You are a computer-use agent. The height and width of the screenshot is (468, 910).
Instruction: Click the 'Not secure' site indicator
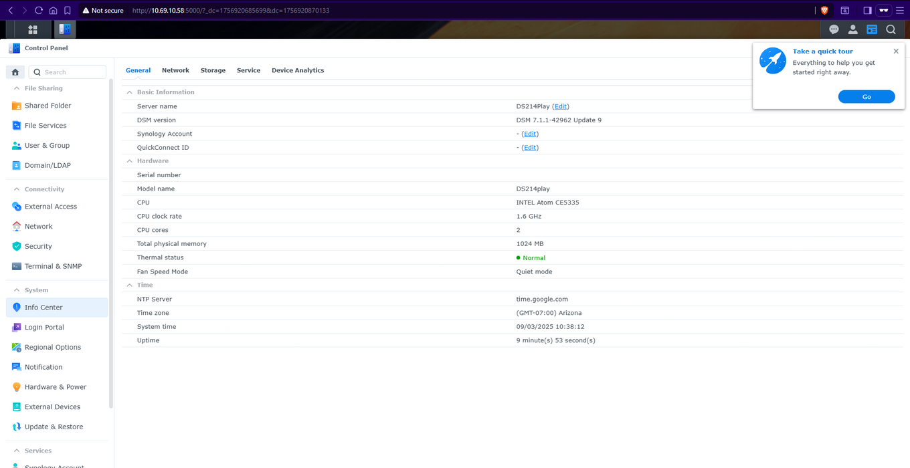pyautogui.click(x=102, y=11)
